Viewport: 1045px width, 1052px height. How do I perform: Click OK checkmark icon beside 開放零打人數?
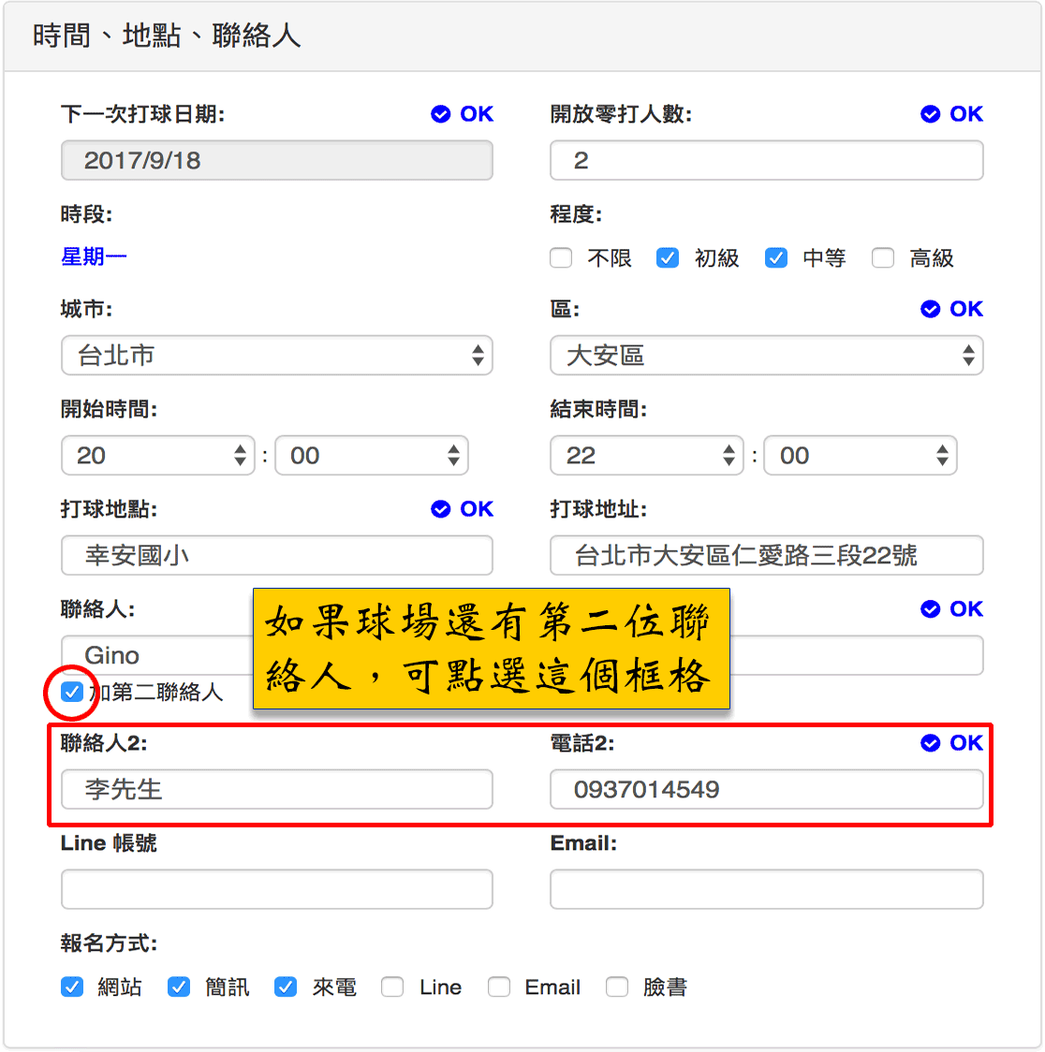(x=930, y=114)
